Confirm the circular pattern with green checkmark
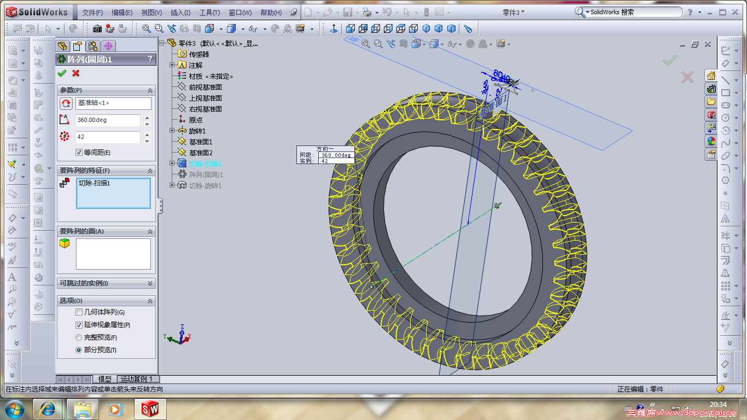 tap(62, 73)
